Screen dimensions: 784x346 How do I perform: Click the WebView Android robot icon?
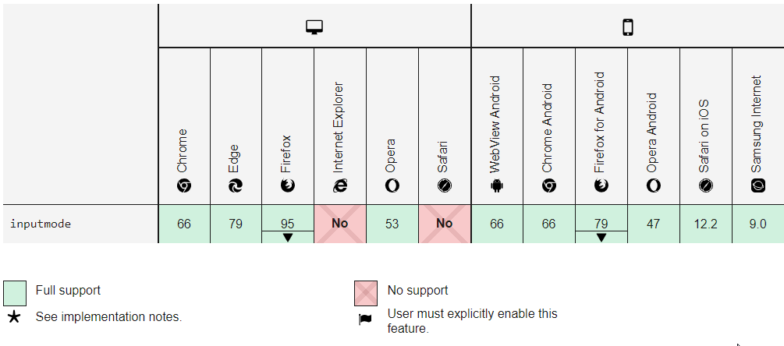click(x=497, y=185)
